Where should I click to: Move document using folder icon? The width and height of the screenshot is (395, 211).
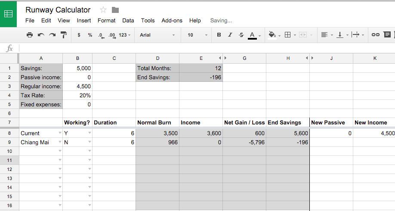coord(115,10)
